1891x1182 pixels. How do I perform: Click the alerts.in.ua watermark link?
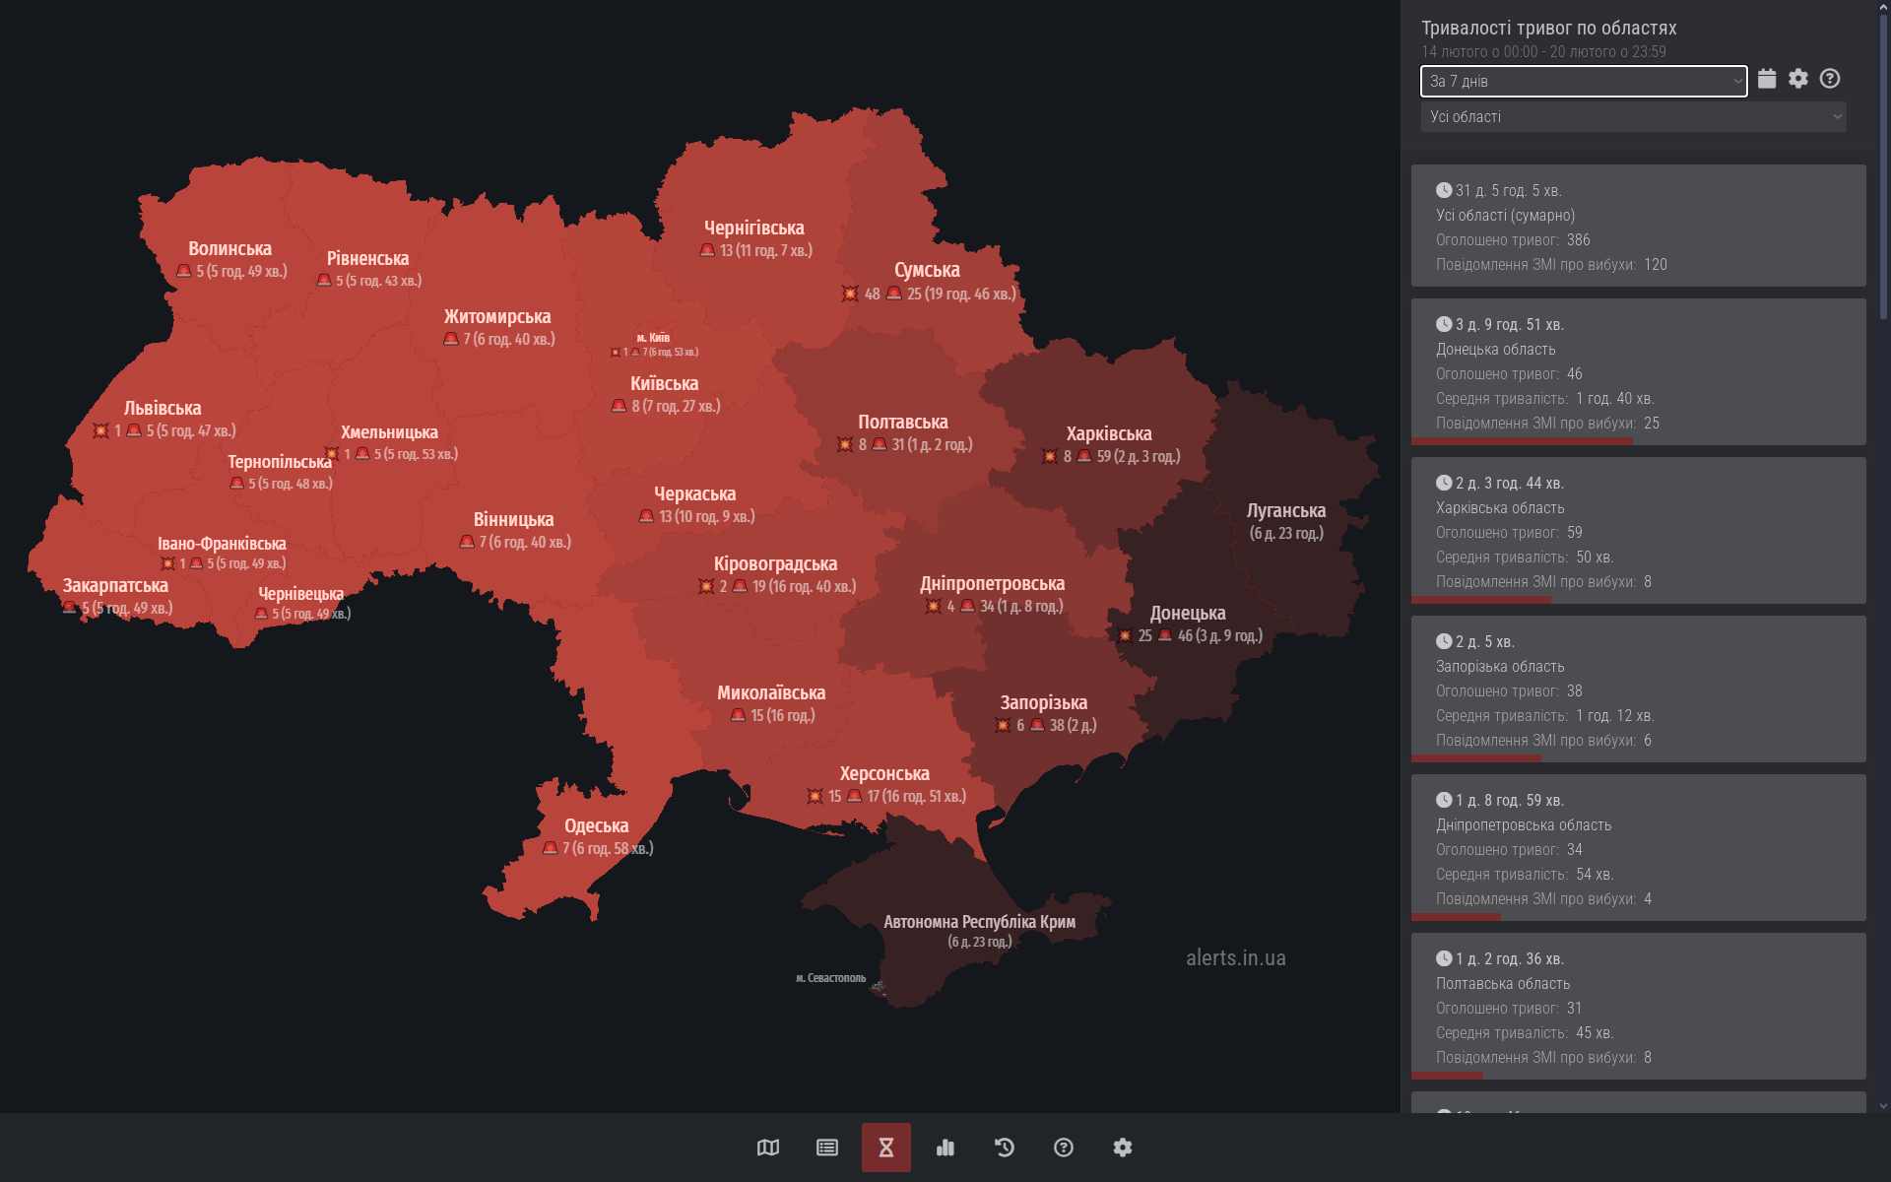tap(1235, 958)
